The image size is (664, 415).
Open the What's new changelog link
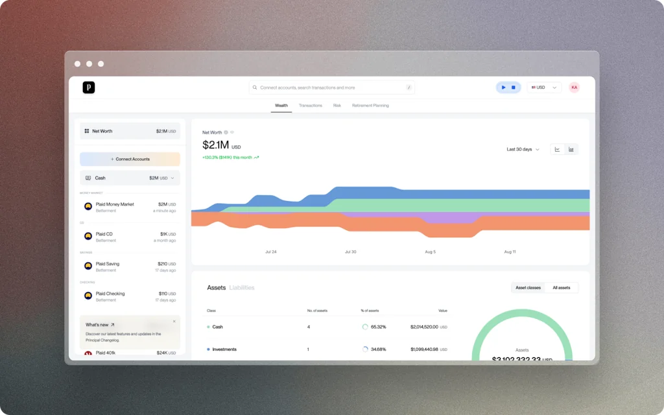(x=100, y=325)
